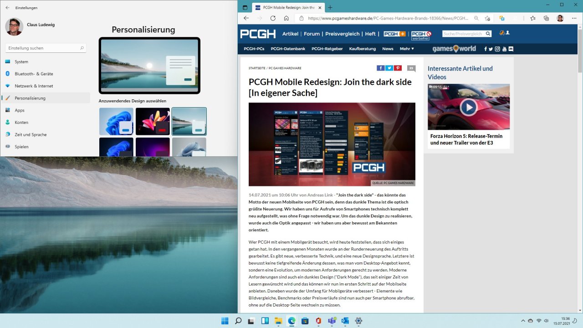Image resolution: width=583 pixels, height=328 pixels.
Task: Go back in the Einstellungen window
Action: pos(7,8)
